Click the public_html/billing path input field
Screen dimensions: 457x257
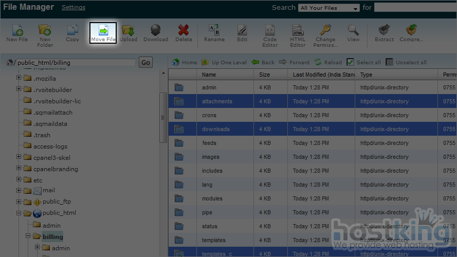pyautogui.click(x=76, y=63)
